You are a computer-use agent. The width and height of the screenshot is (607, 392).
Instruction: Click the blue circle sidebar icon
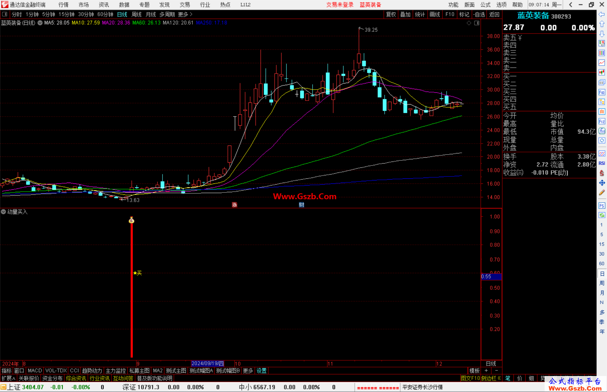point(602,141)
